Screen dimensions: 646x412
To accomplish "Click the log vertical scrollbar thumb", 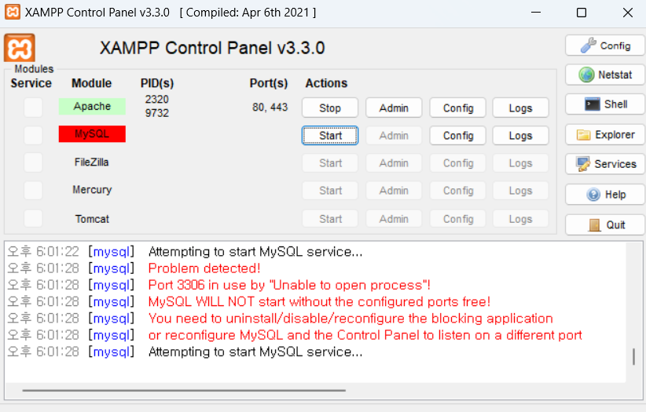I will tap(633, 356).
